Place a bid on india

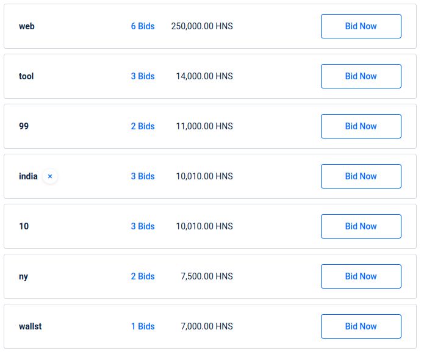(361, 176)
